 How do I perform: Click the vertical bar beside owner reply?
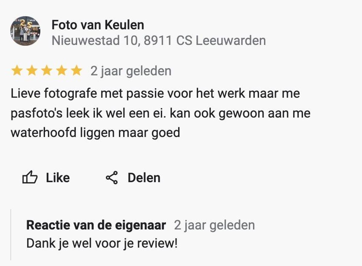11,234
